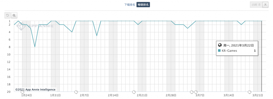Click the 2月28日 date axis label
This screenshot has width=273, height=99.
[x=171, y=95]
